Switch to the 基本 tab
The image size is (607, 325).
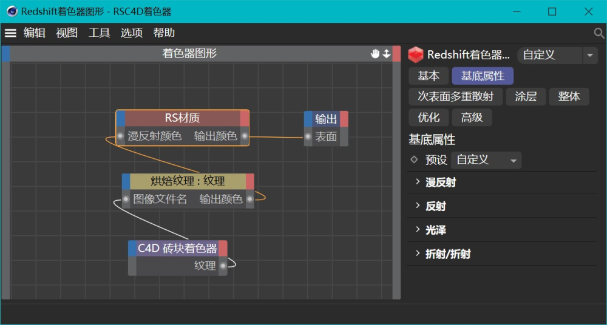[429, 76]
